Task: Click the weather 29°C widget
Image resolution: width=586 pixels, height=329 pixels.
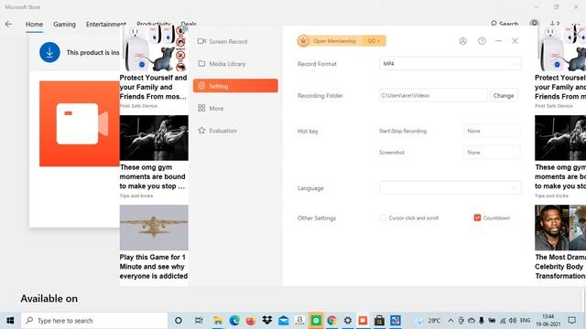Action: (x=429, y=321)
